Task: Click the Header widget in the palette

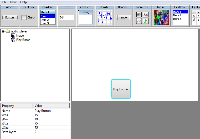Action: [123, 17]
